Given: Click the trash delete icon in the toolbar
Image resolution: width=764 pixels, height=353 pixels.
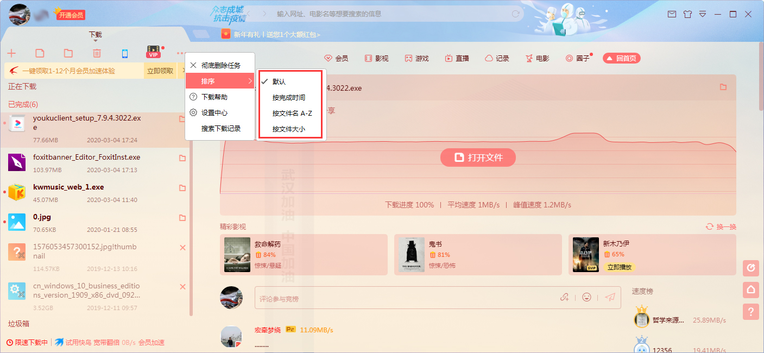Looking at the screenshot, I should [97, 53].
